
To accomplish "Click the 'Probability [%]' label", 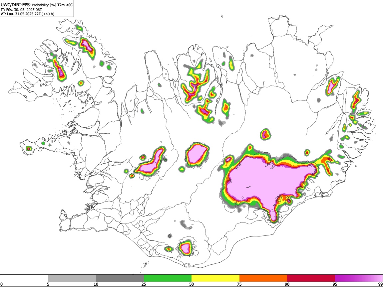I will click(x=44, y=5).
